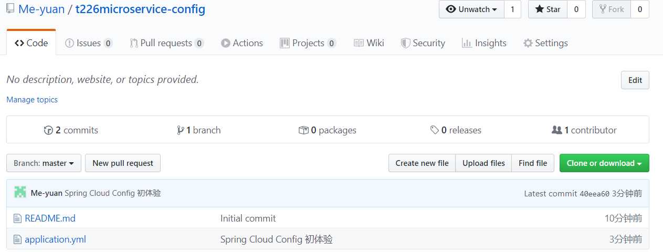Click the packages box icon

303,130
